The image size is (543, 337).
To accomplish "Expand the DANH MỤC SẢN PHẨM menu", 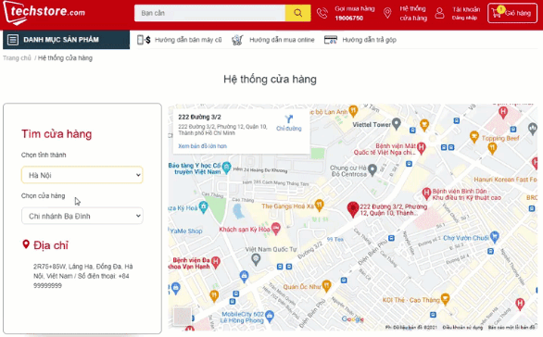I will coord(66,40).
